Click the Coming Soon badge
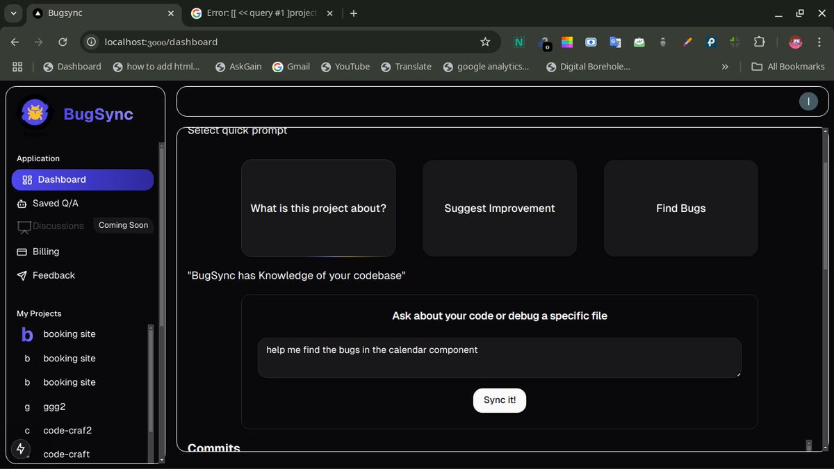The image size is (834, 469). tap(123, 225)
